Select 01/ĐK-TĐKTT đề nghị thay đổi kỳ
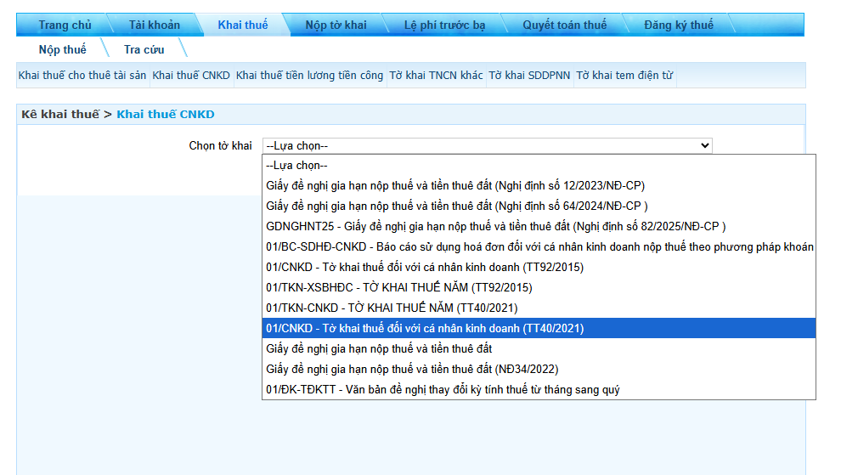Viewport: 858px width, 475px height. click(443, 389)
